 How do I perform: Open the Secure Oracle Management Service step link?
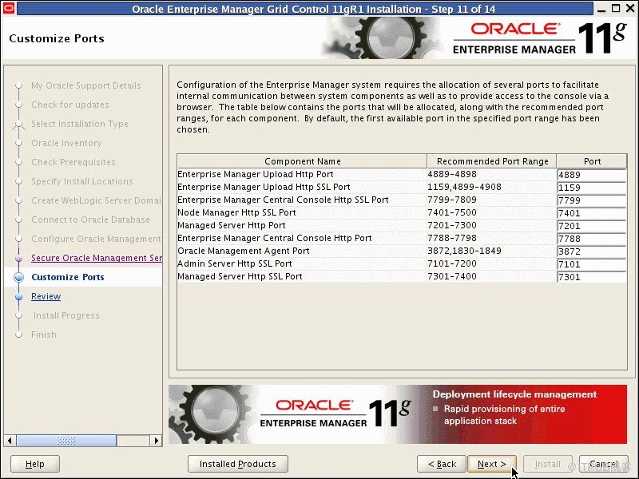pos(97,258)
